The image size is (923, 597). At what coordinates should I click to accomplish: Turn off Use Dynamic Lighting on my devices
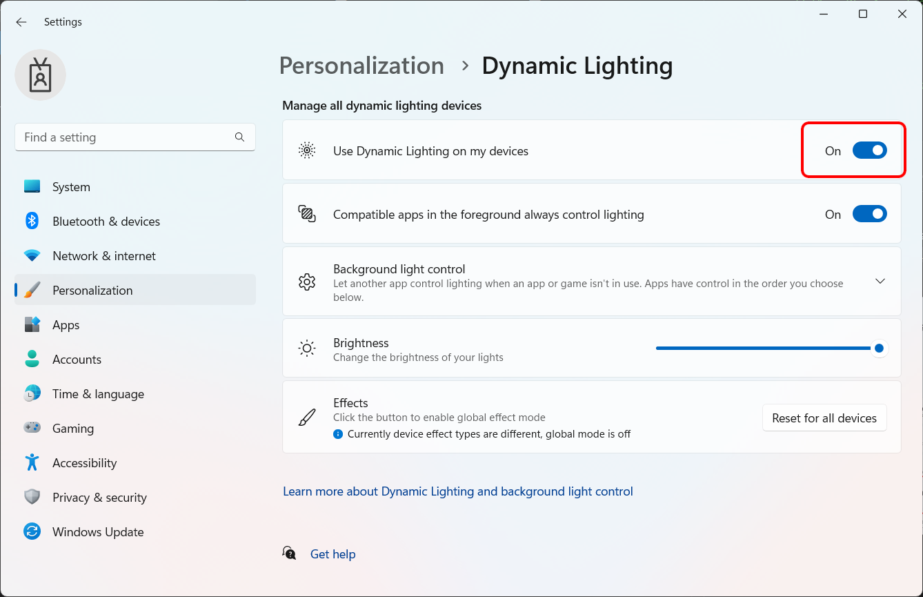[x=869, y=150]
